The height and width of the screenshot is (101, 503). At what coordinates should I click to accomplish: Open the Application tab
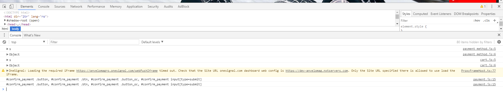(134, 7)
